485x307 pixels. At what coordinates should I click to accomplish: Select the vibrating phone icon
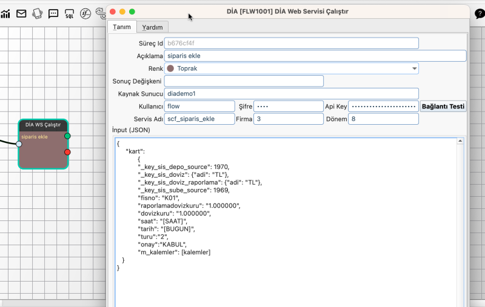click(37, 13)
